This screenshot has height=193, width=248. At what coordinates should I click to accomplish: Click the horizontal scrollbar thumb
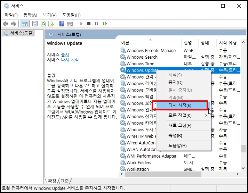163,174
